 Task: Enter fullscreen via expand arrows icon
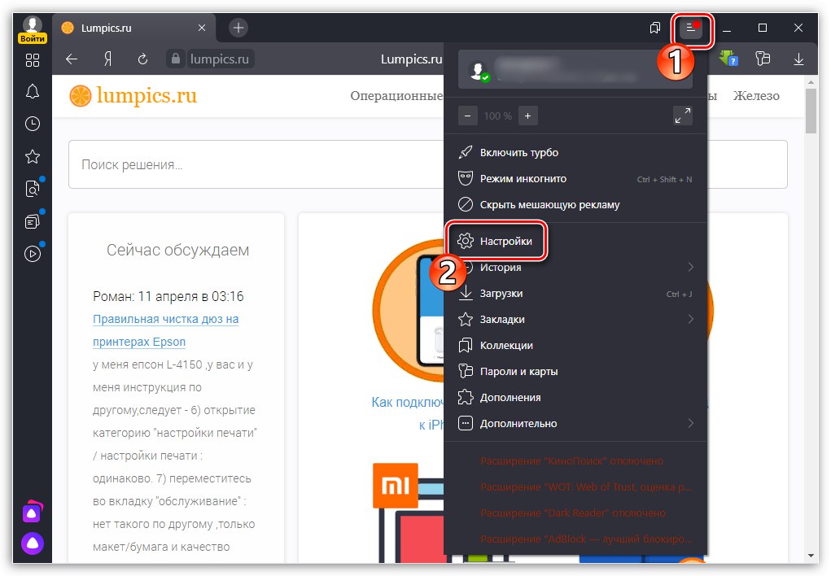[x=683, y=116]
